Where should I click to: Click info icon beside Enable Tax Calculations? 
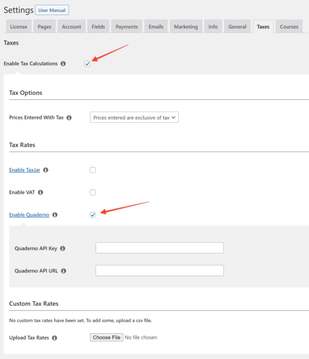pos(63,64)
